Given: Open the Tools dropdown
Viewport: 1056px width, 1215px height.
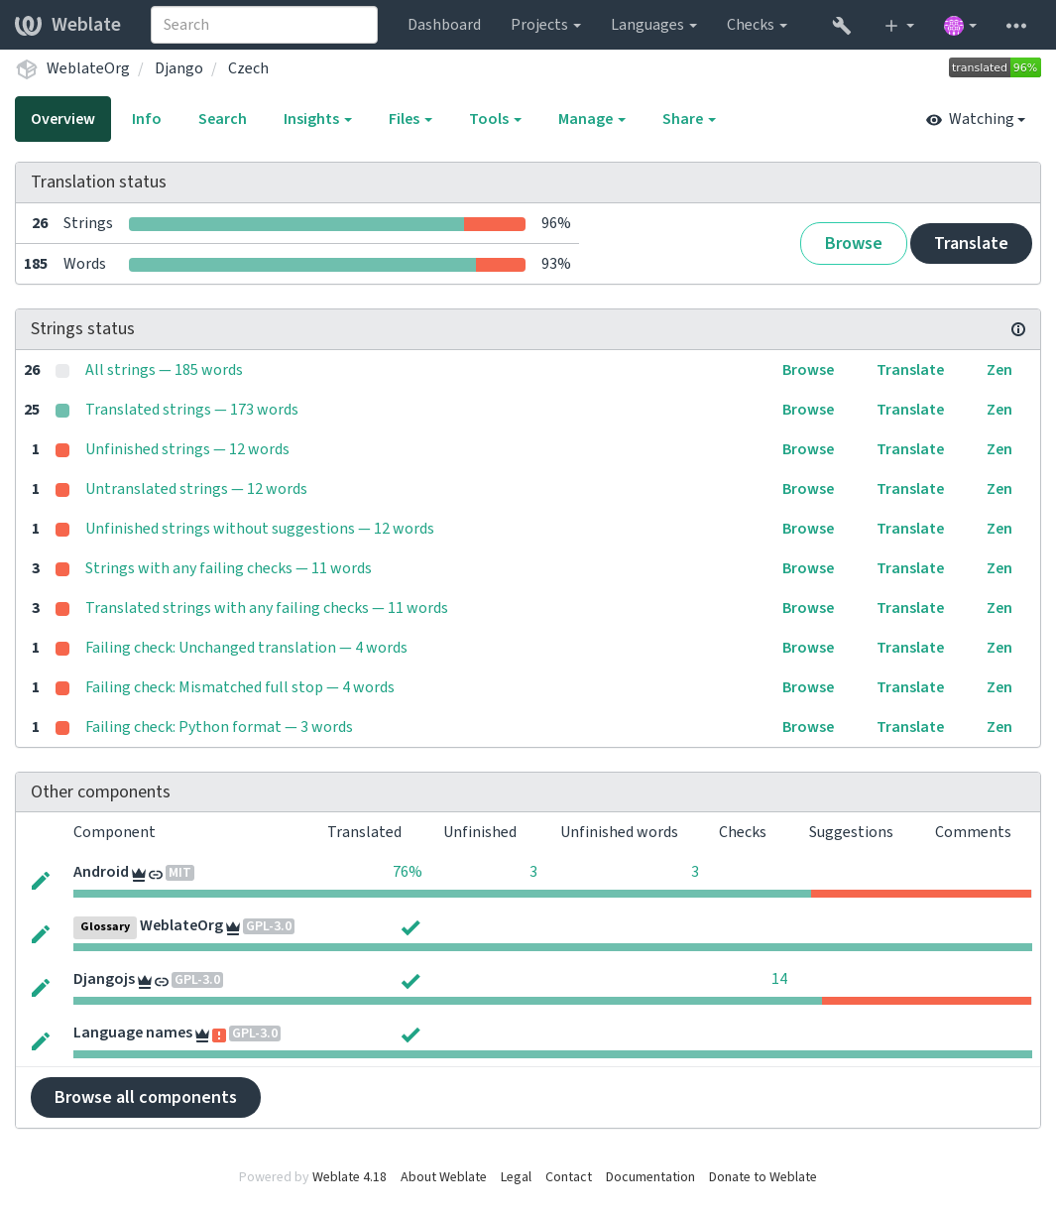Looking at the screenshot, I should coord(495,119).
